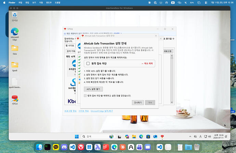Open the 편집 menu
236x153 pixels.
tap(27, 2)
